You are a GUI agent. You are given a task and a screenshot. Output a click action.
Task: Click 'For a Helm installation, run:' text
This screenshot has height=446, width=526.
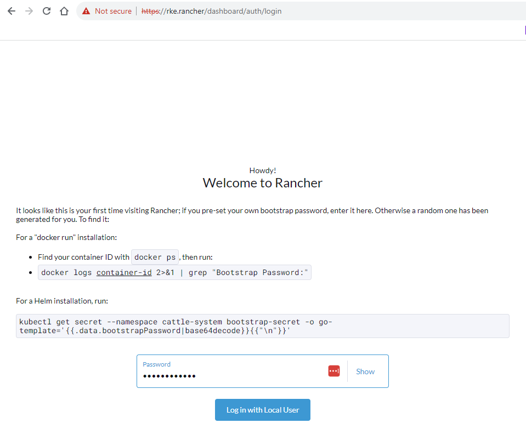62,301
